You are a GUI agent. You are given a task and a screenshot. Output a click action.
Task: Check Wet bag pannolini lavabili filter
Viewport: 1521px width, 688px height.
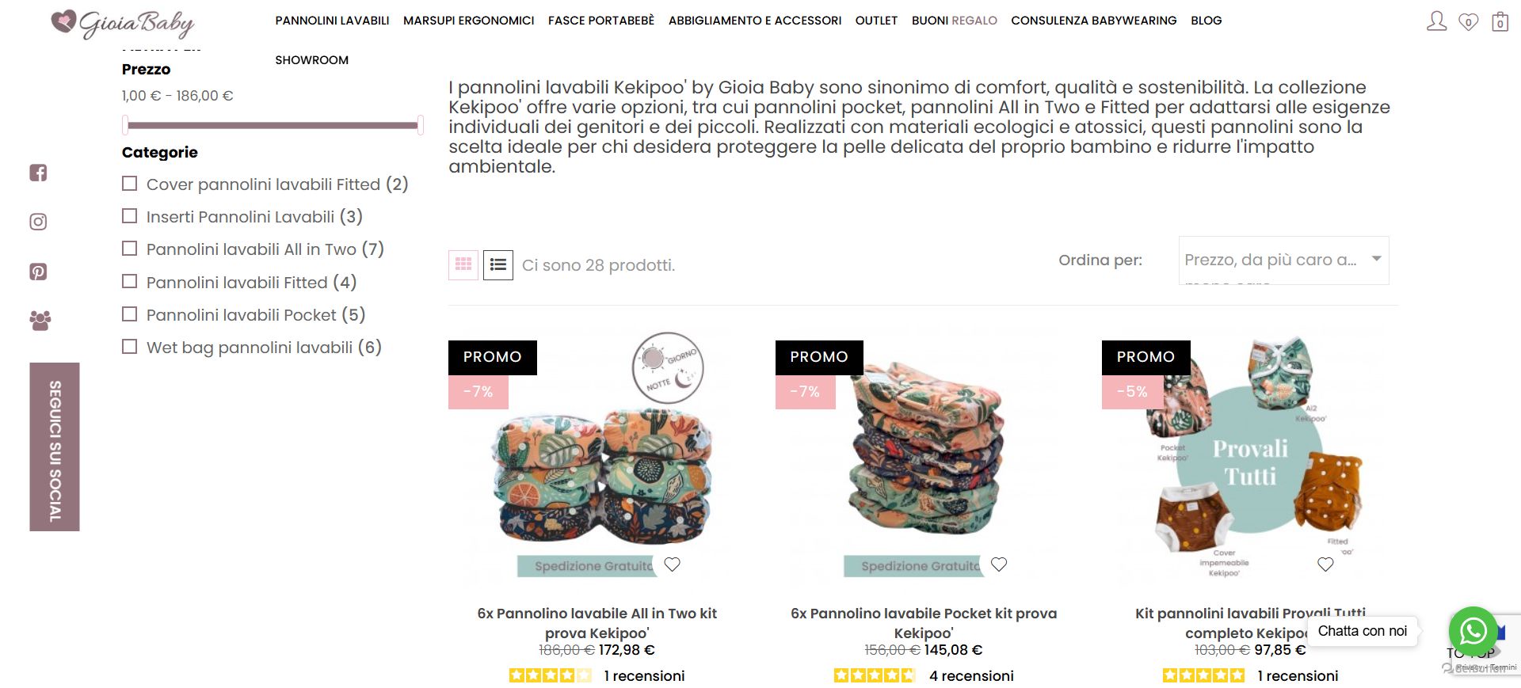(130, 347)
